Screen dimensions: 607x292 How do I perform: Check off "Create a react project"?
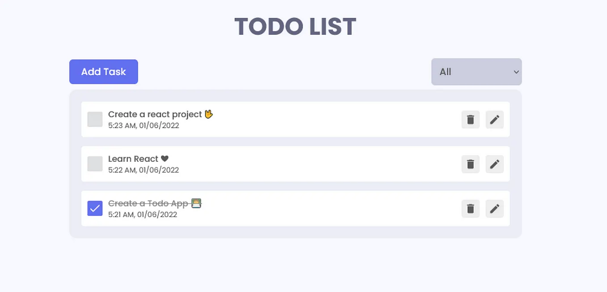[x=95, y=119]
